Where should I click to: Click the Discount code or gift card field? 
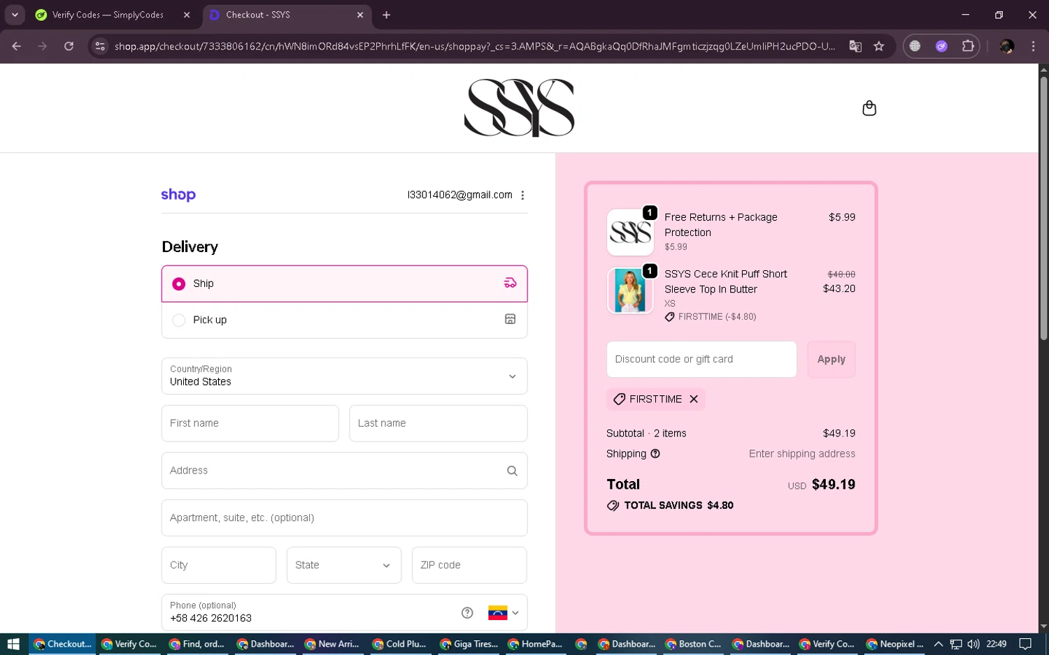701,359
